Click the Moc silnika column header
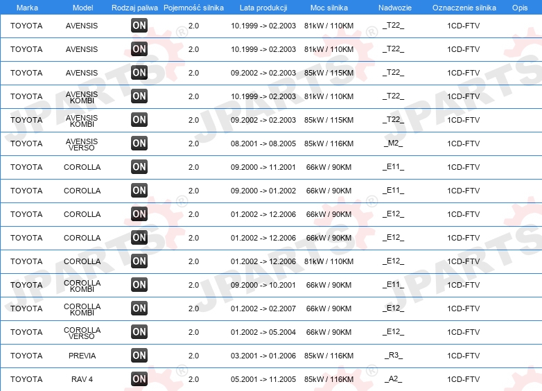The height and width of the screenshot is (391, 542). (329, 8)
